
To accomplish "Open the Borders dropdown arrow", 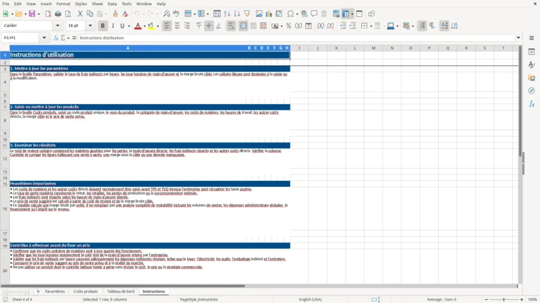I will coord(371,26).
